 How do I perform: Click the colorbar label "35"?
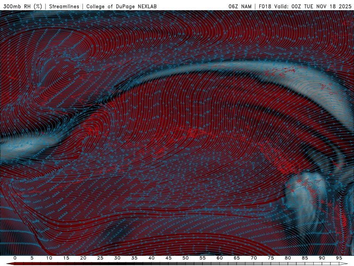135,258
